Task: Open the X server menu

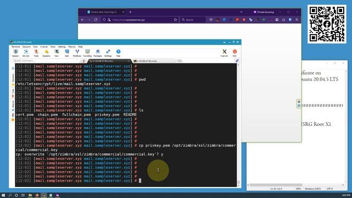Action: pos(44,47)
